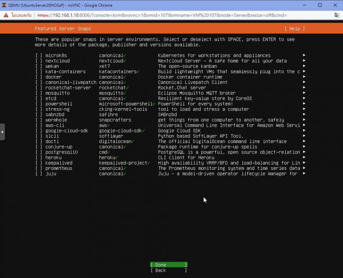Screen dimensions: 343x278
Task: Open the translate page icon
Action: click(x=337, y=15)
